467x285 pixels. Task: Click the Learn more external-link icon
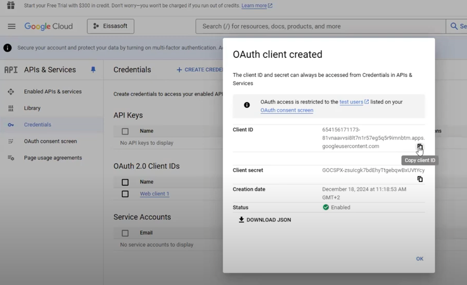270,5
